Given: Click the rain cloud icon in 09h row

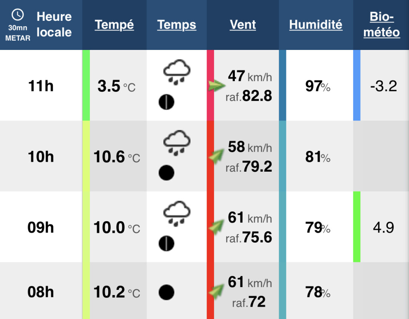Looking at the screenshot, I should 177,214.
